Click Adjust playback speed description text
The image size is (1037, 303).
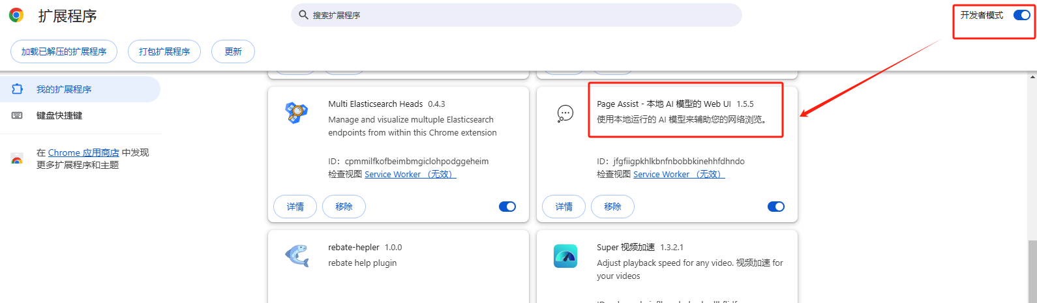690,269
